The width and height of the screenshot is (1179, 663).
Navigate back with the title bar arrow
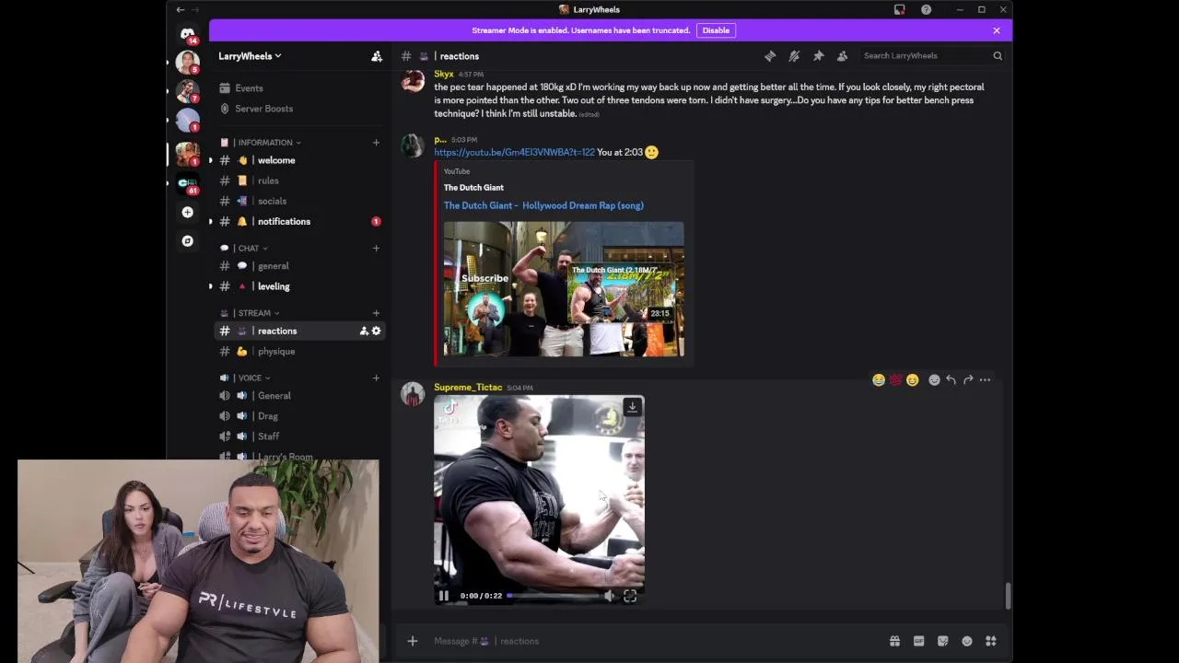(x=181, y=9)
